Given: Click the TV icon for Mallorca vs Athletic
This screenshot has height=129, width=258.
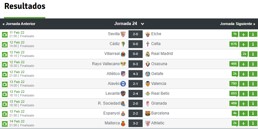Looking at the screenshot, I should tap(5, 123).
